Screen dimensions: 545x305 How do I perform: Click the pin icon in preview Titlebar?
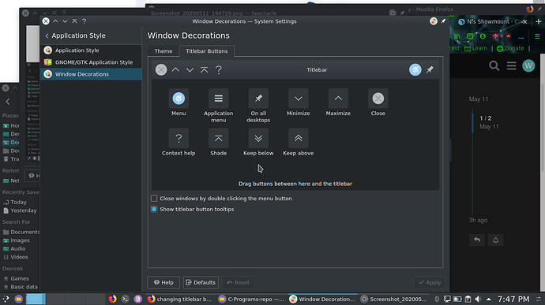click(x=430, y=69)
